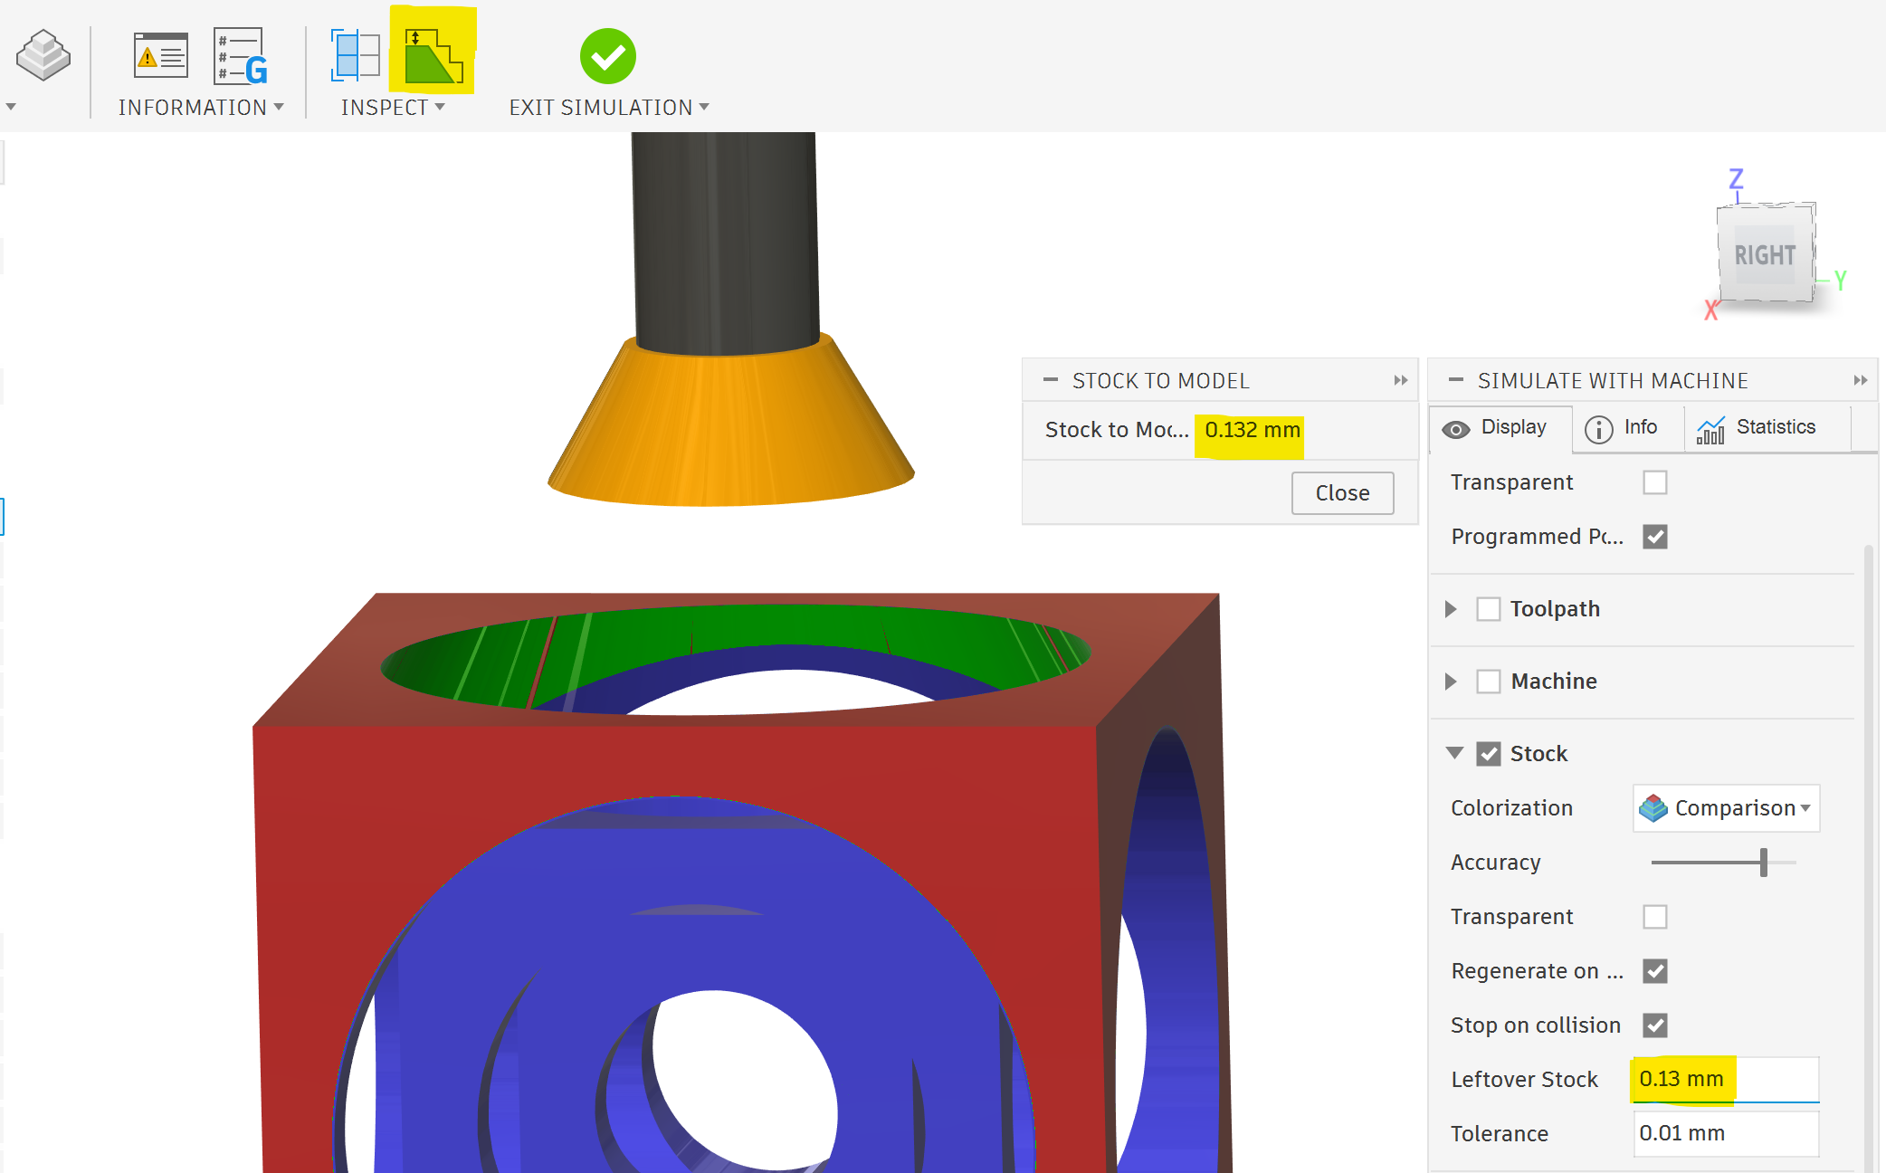Adjust the Accuracy slider

(x=1763, y=863)
